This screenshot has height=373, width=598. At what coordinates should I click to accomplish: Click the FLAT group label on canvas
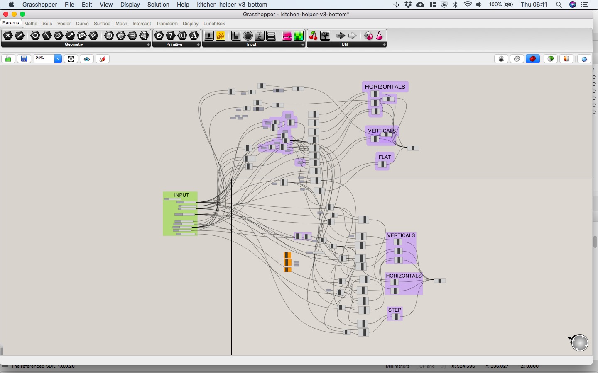385,157
